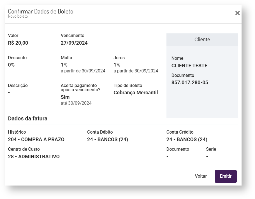Viewport: 255px width, 199px height.
Task: Click the Cliente panel header
Action: 202,40
